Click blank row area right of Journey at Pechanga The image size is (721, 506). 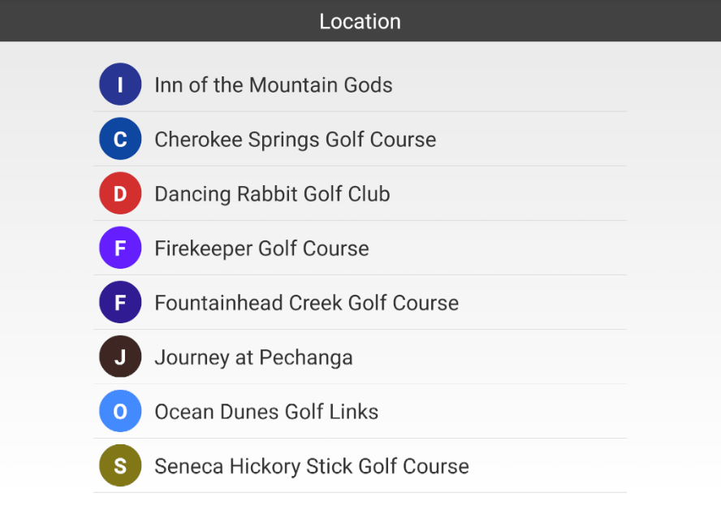(490, 357)
